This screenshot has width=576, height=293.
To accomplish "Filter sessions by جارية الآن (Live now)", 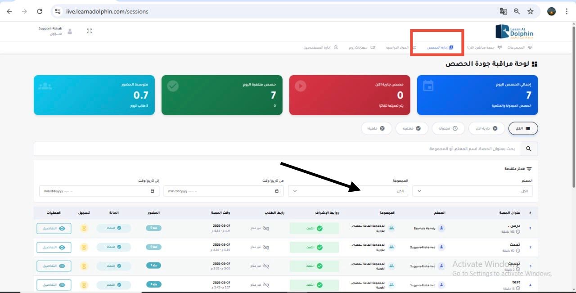I will (486, 128).
